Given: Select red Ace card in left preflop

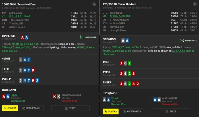Looking at the screenshot, I should tap(22, 37).
